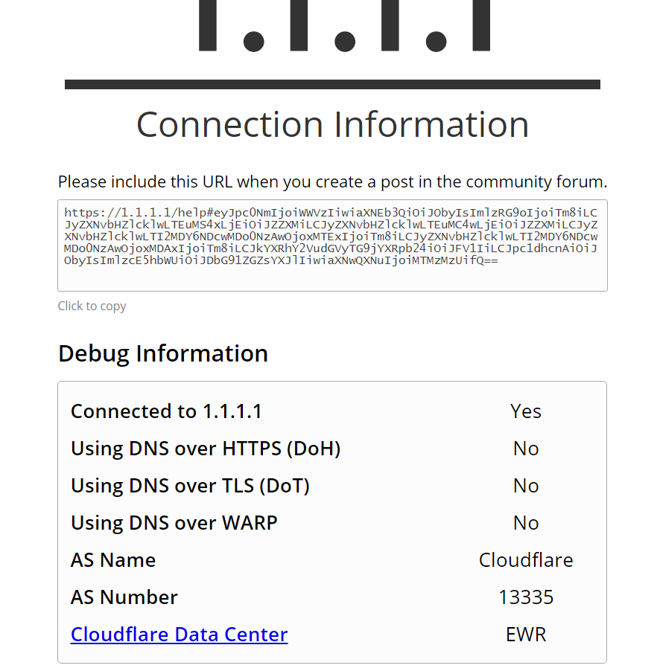Select the Using DNS over HTTPS label
The width and height of the screenshot is (657, 671).
[206, 449]
